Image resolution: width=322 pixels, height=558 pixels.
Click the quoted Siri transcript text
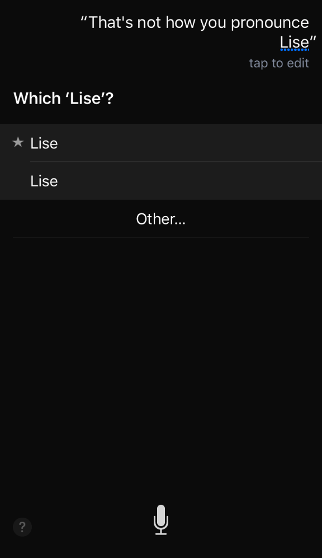click(198, 32)
